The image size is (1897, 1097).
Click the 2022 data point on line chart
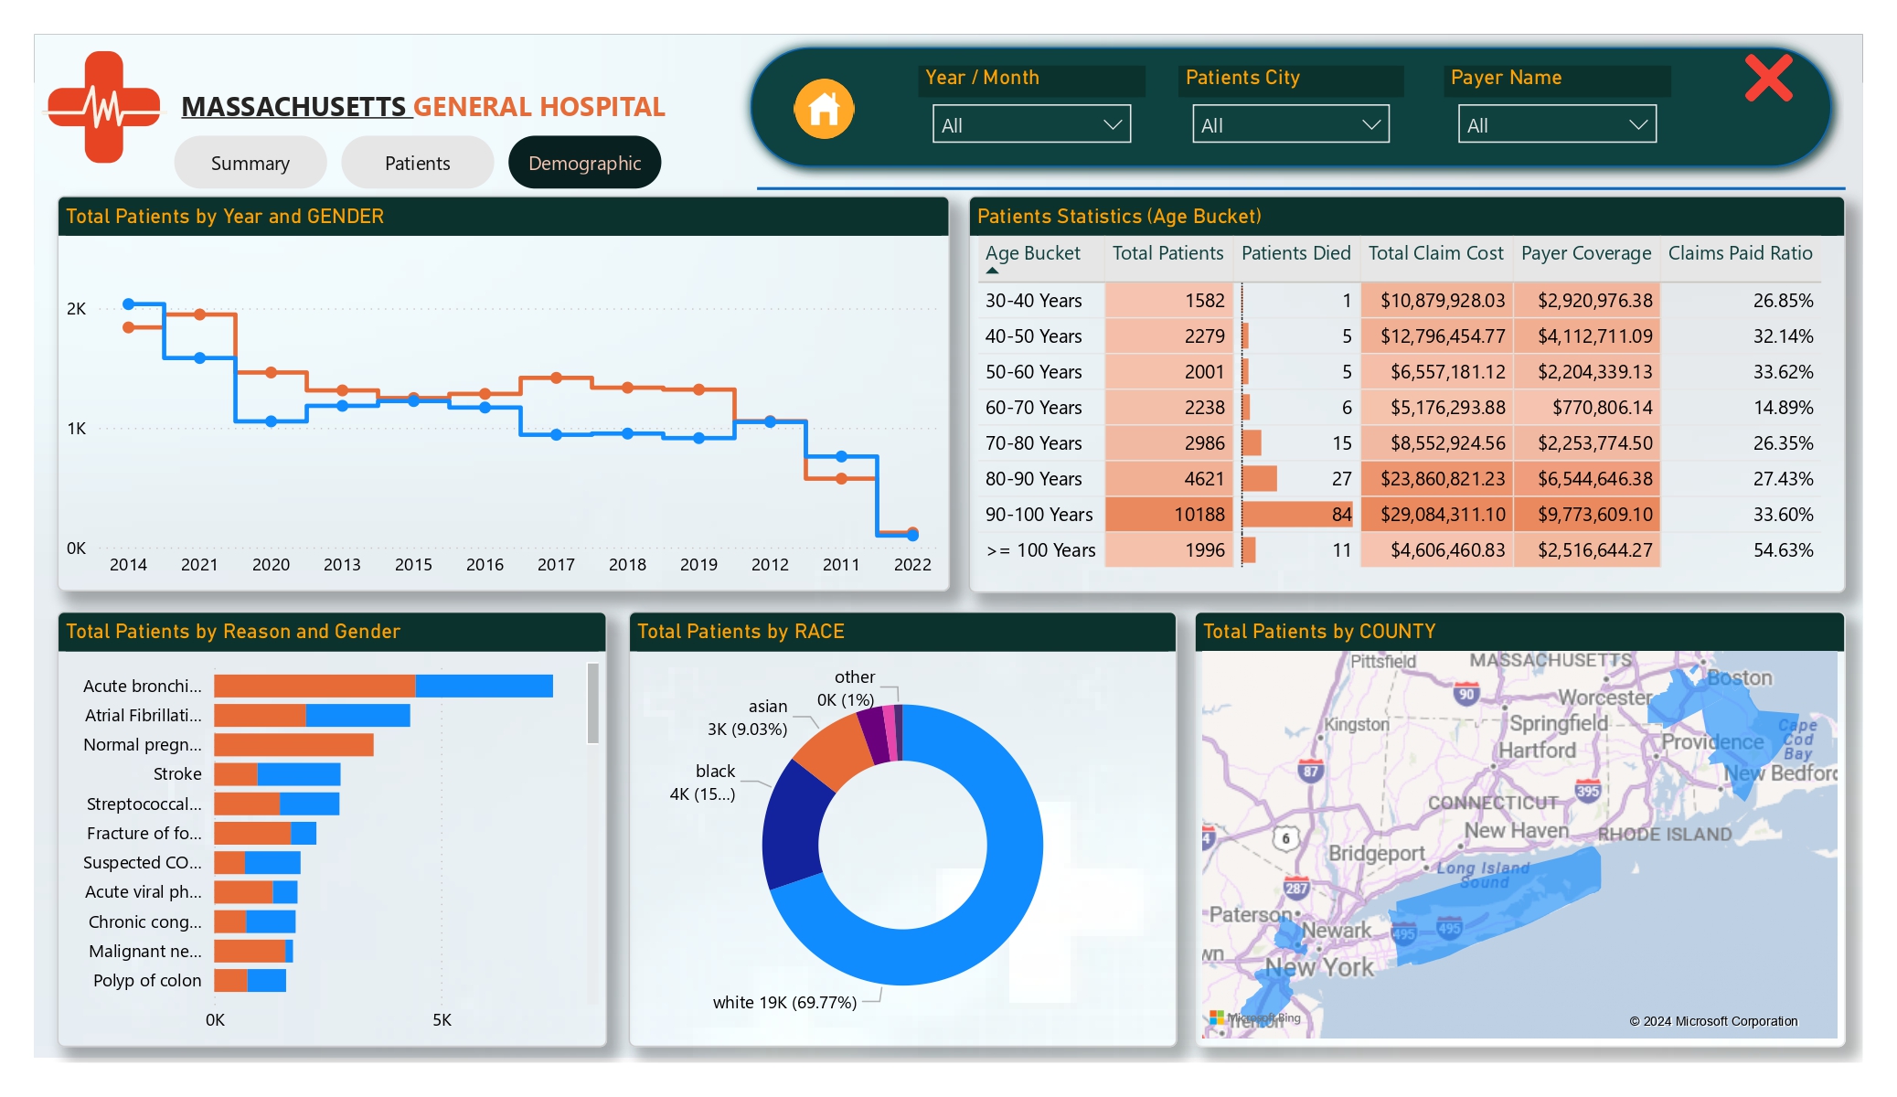912,533
